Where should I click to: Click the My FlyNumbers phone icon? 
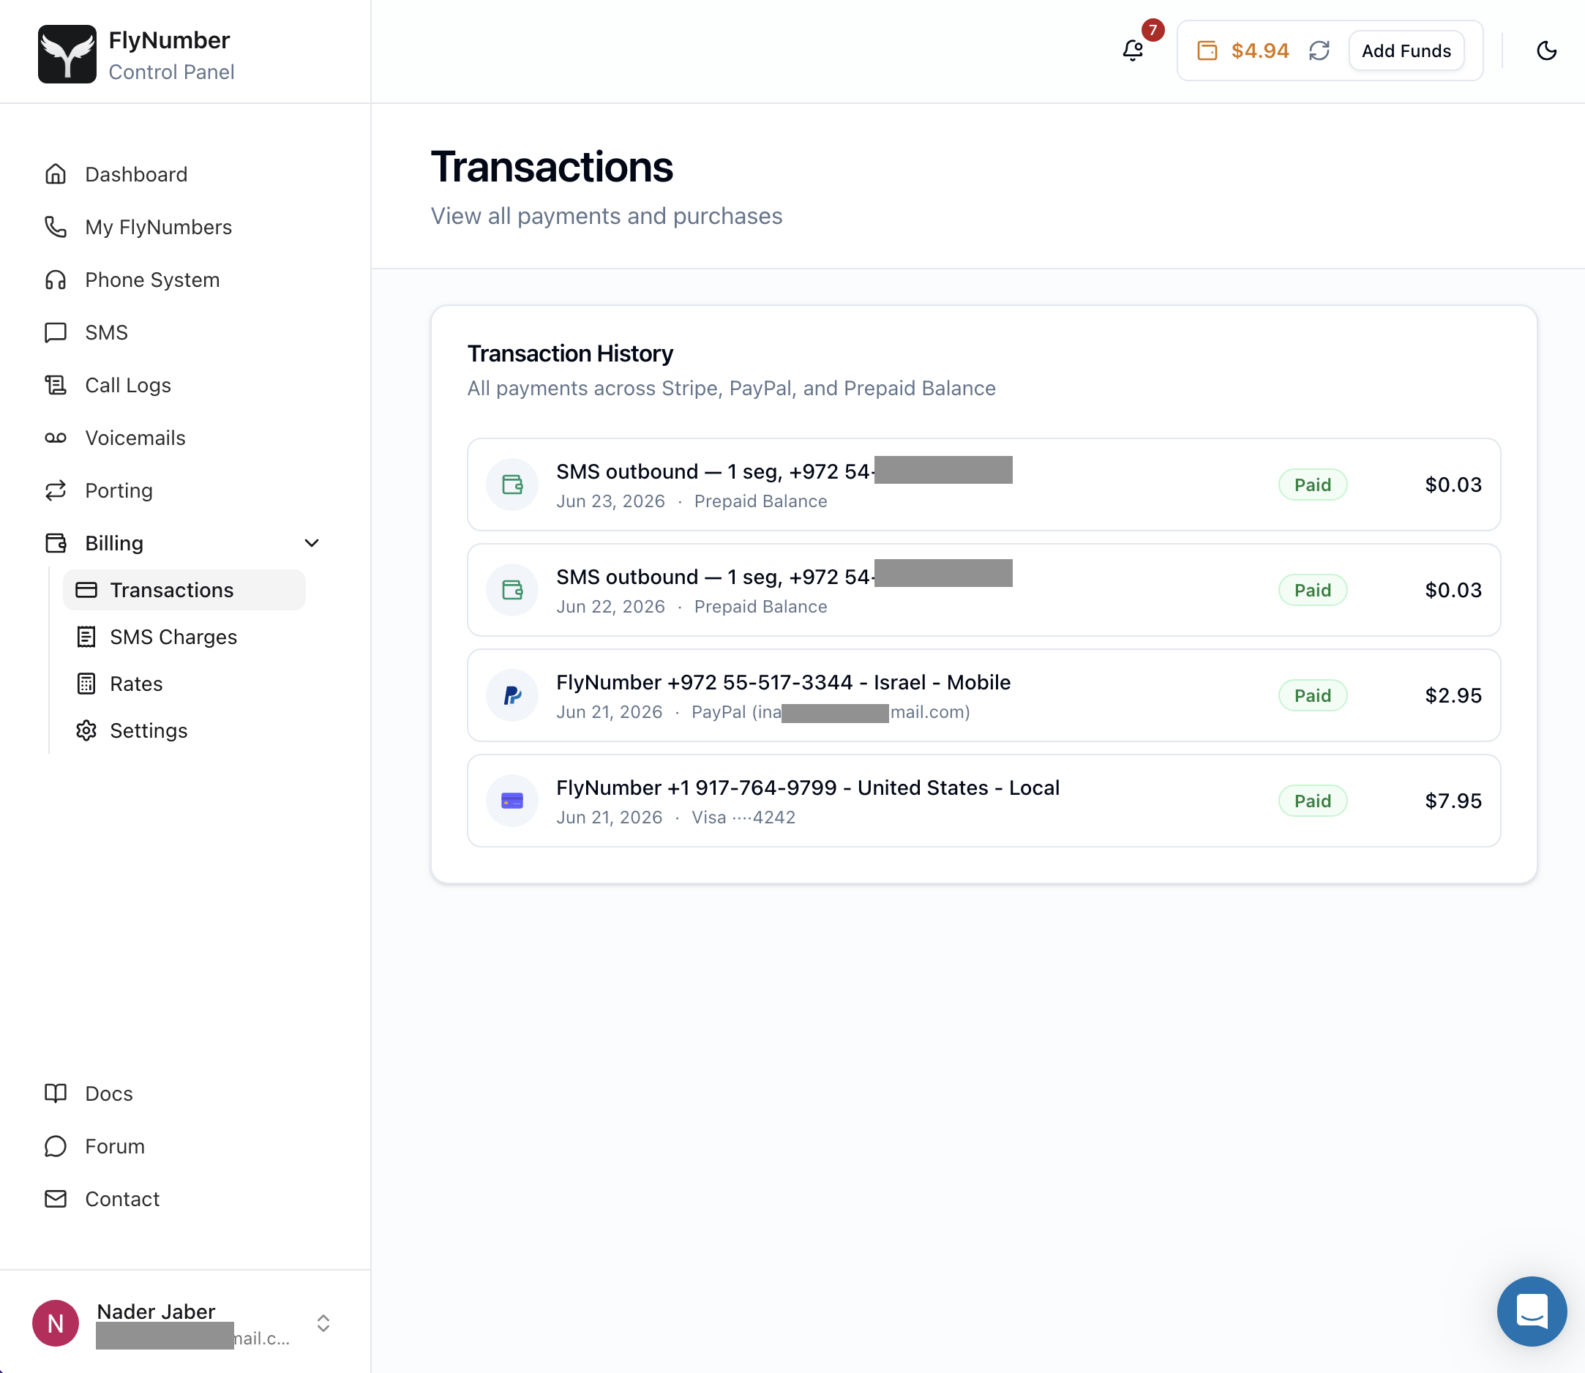coord(55,227)
